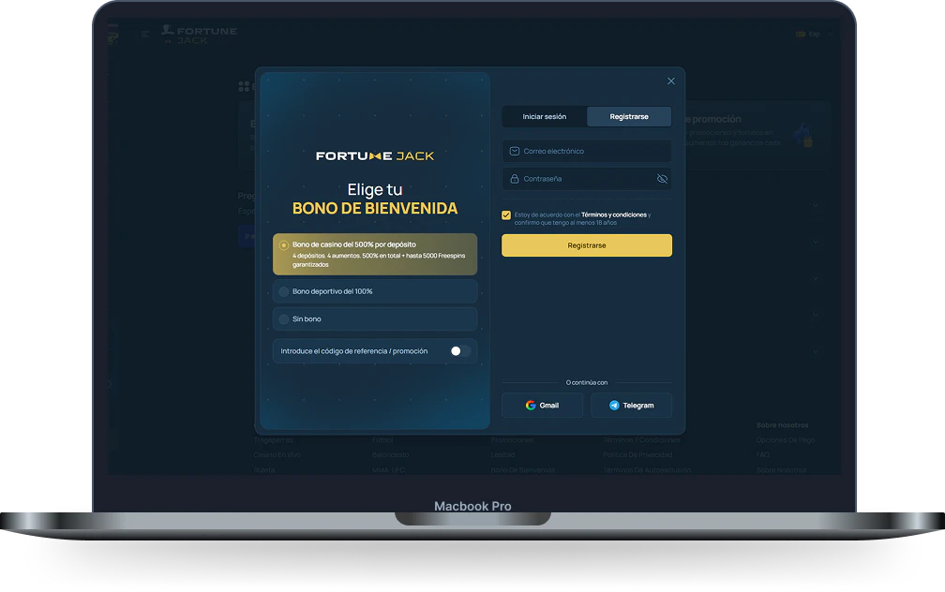This screenshot has width=945, height=592.
Task: Uncheck the terms agreement checkbox
Action: point(506,215)
